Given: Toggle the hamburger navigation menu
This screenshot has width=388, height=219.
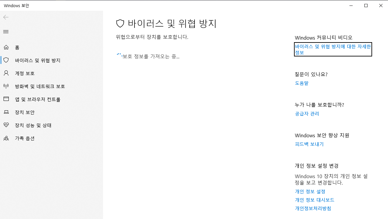Looking at the screenshot, I should [x=6, y=32].
